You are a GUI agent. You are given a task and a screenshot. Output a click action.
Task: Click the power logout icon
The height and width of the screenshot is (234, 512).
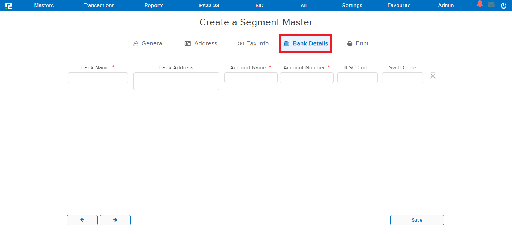pos(503,5)
